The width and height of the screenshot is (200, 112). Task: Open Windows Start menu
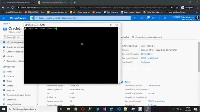[3, 109]
